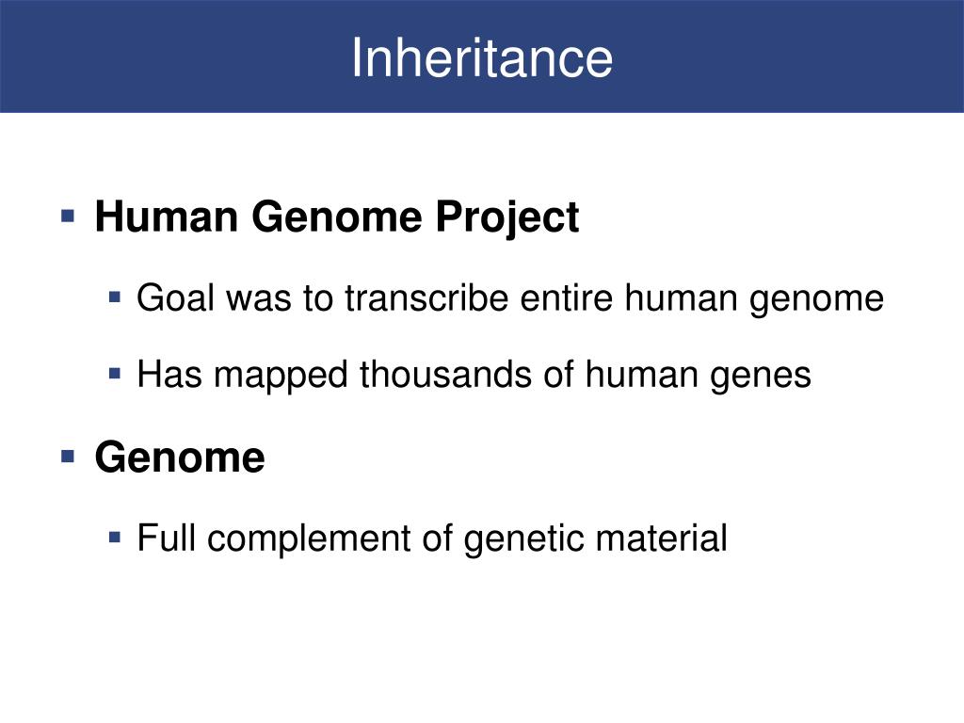Select the bullet square before Has mapped thousands
964x723 pixels.
tap(114, 373)
